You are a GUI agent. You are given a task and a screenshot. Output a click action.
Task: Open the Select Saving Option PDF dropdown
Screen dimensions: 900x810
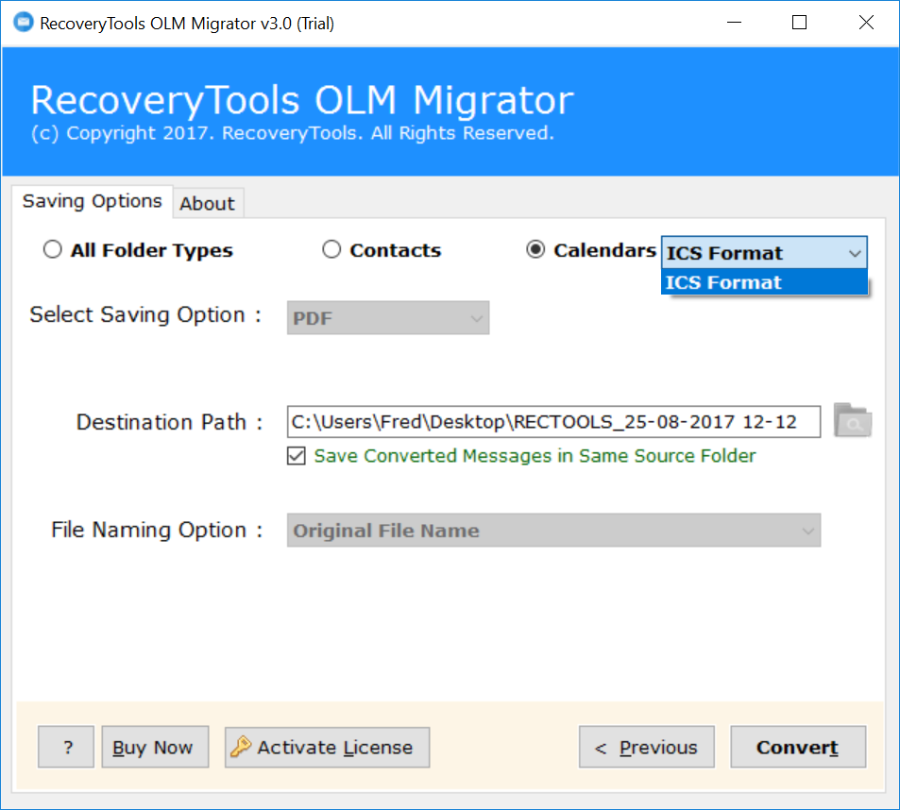tap(388, 318)
